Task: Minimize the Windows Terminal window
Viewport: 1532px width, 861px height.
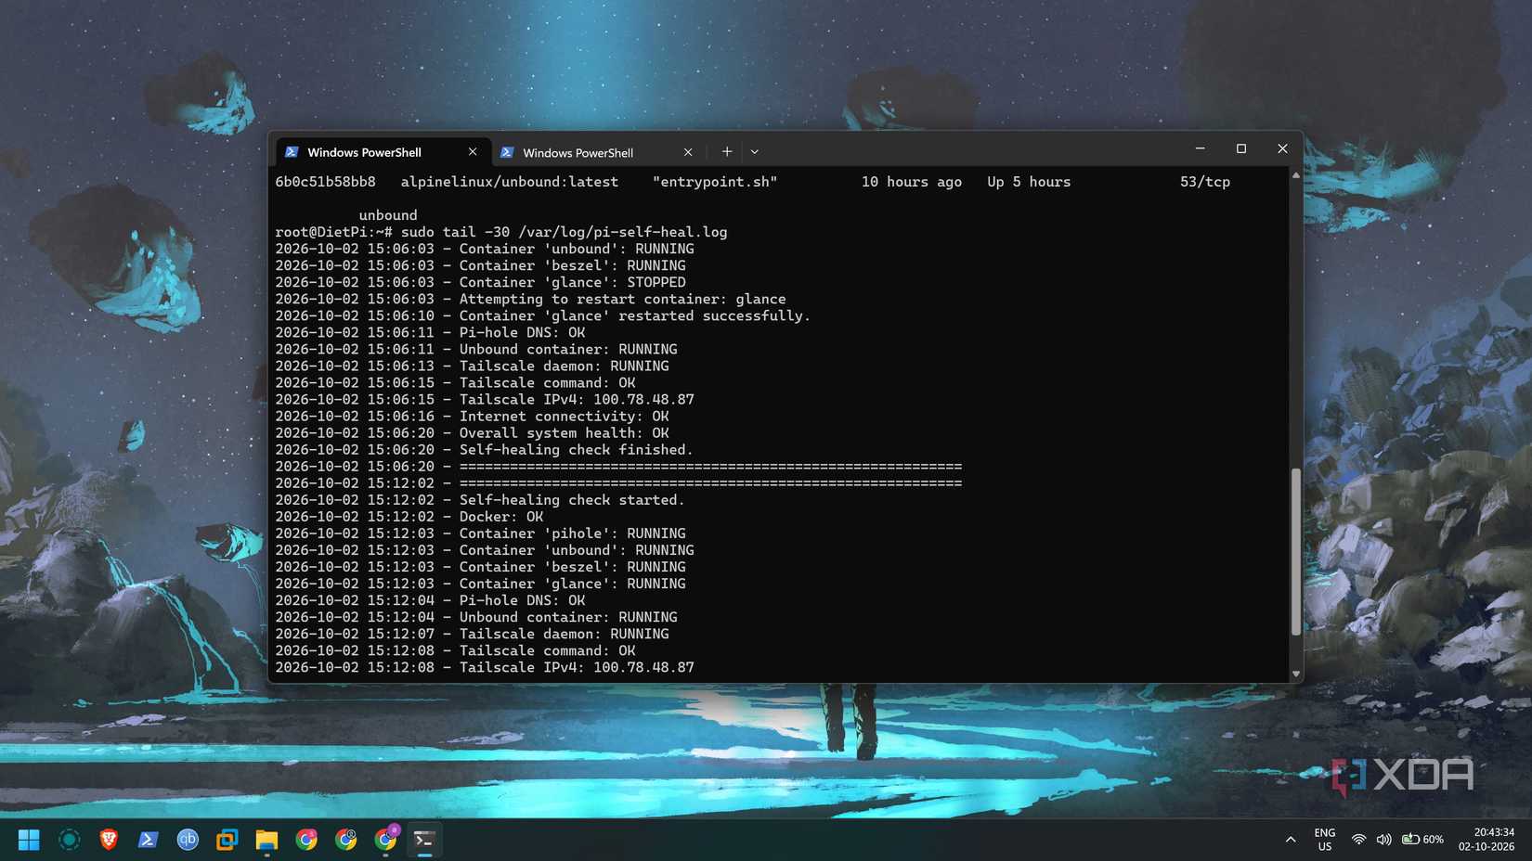Action: [1200, 148]
